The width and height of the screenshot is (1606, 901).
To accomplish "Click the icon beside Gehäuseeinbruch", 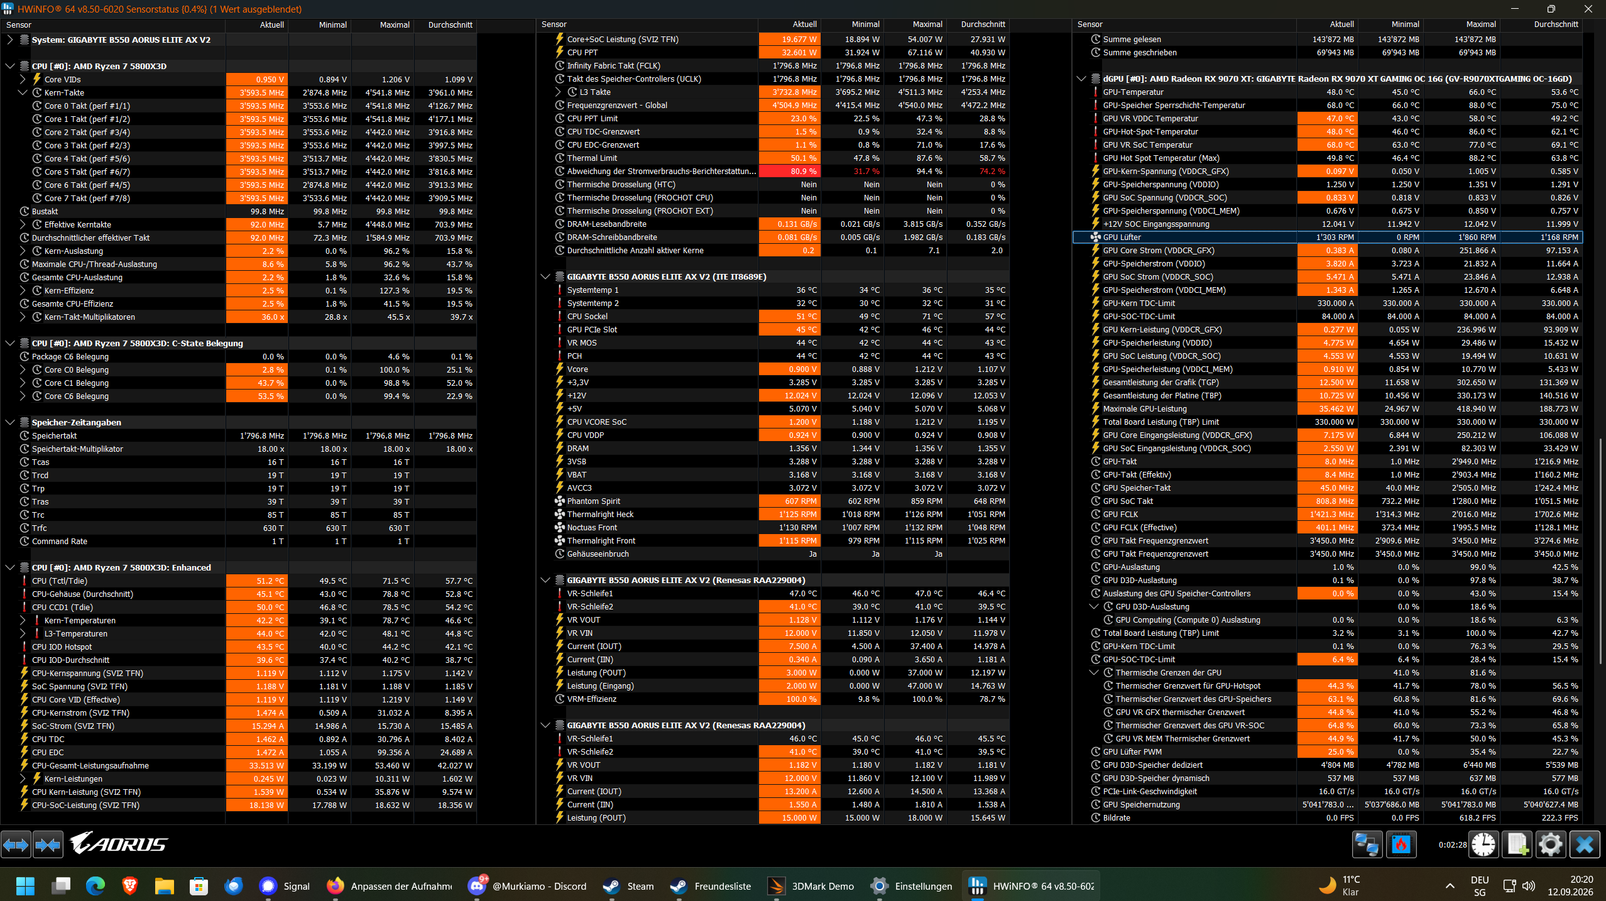I will 559,554.
